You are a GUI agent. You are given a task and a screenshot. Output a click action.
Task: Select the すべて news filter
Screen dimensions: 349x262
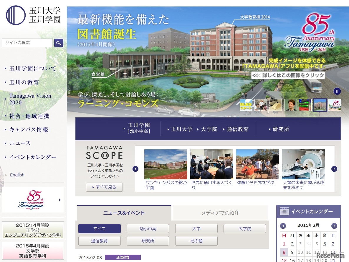tap(99, 228)
